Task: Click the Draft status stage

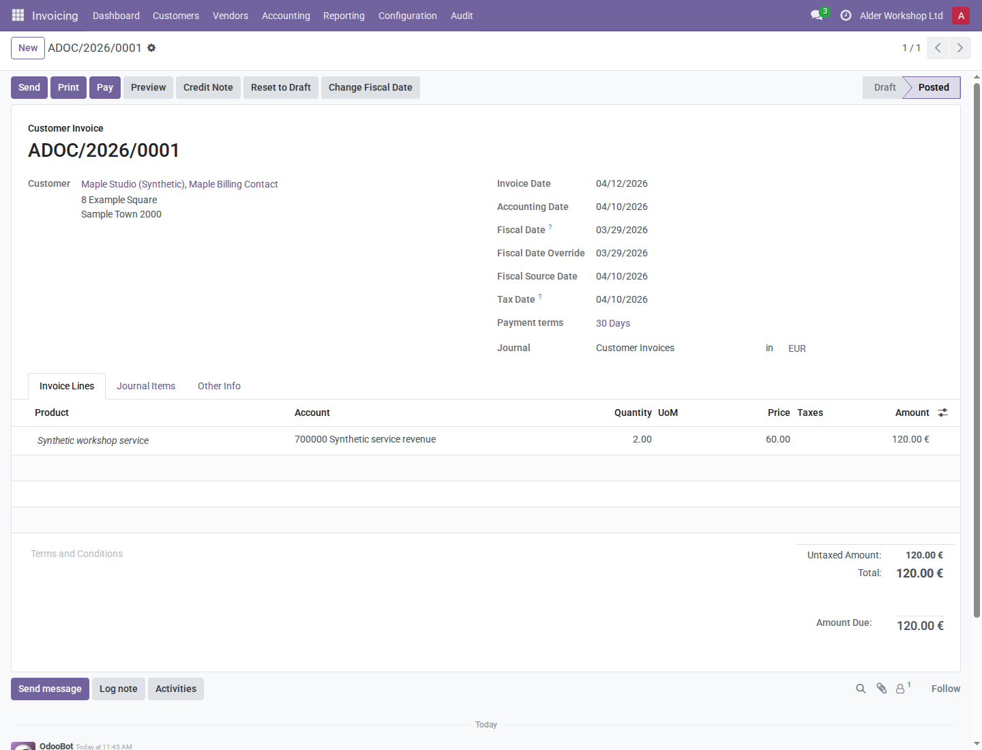Action: [884, 87]
